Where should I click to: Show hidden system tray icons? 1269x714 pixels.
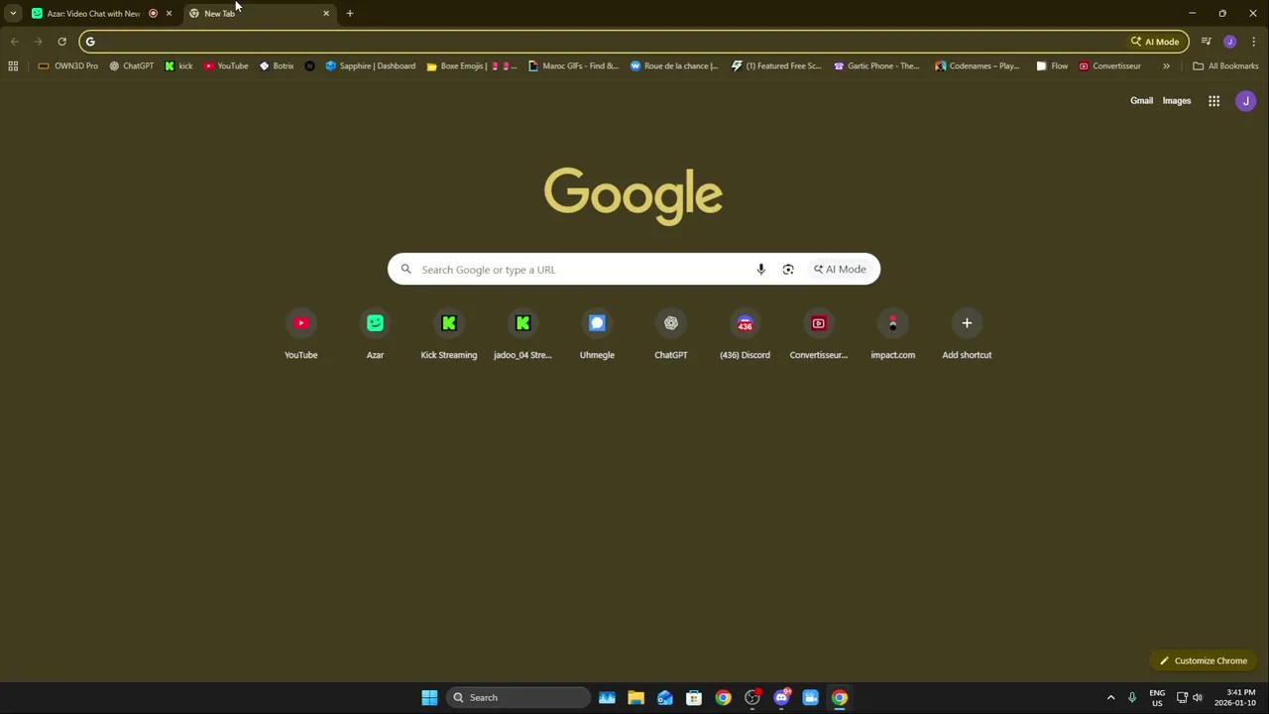tap(1110, 697)
